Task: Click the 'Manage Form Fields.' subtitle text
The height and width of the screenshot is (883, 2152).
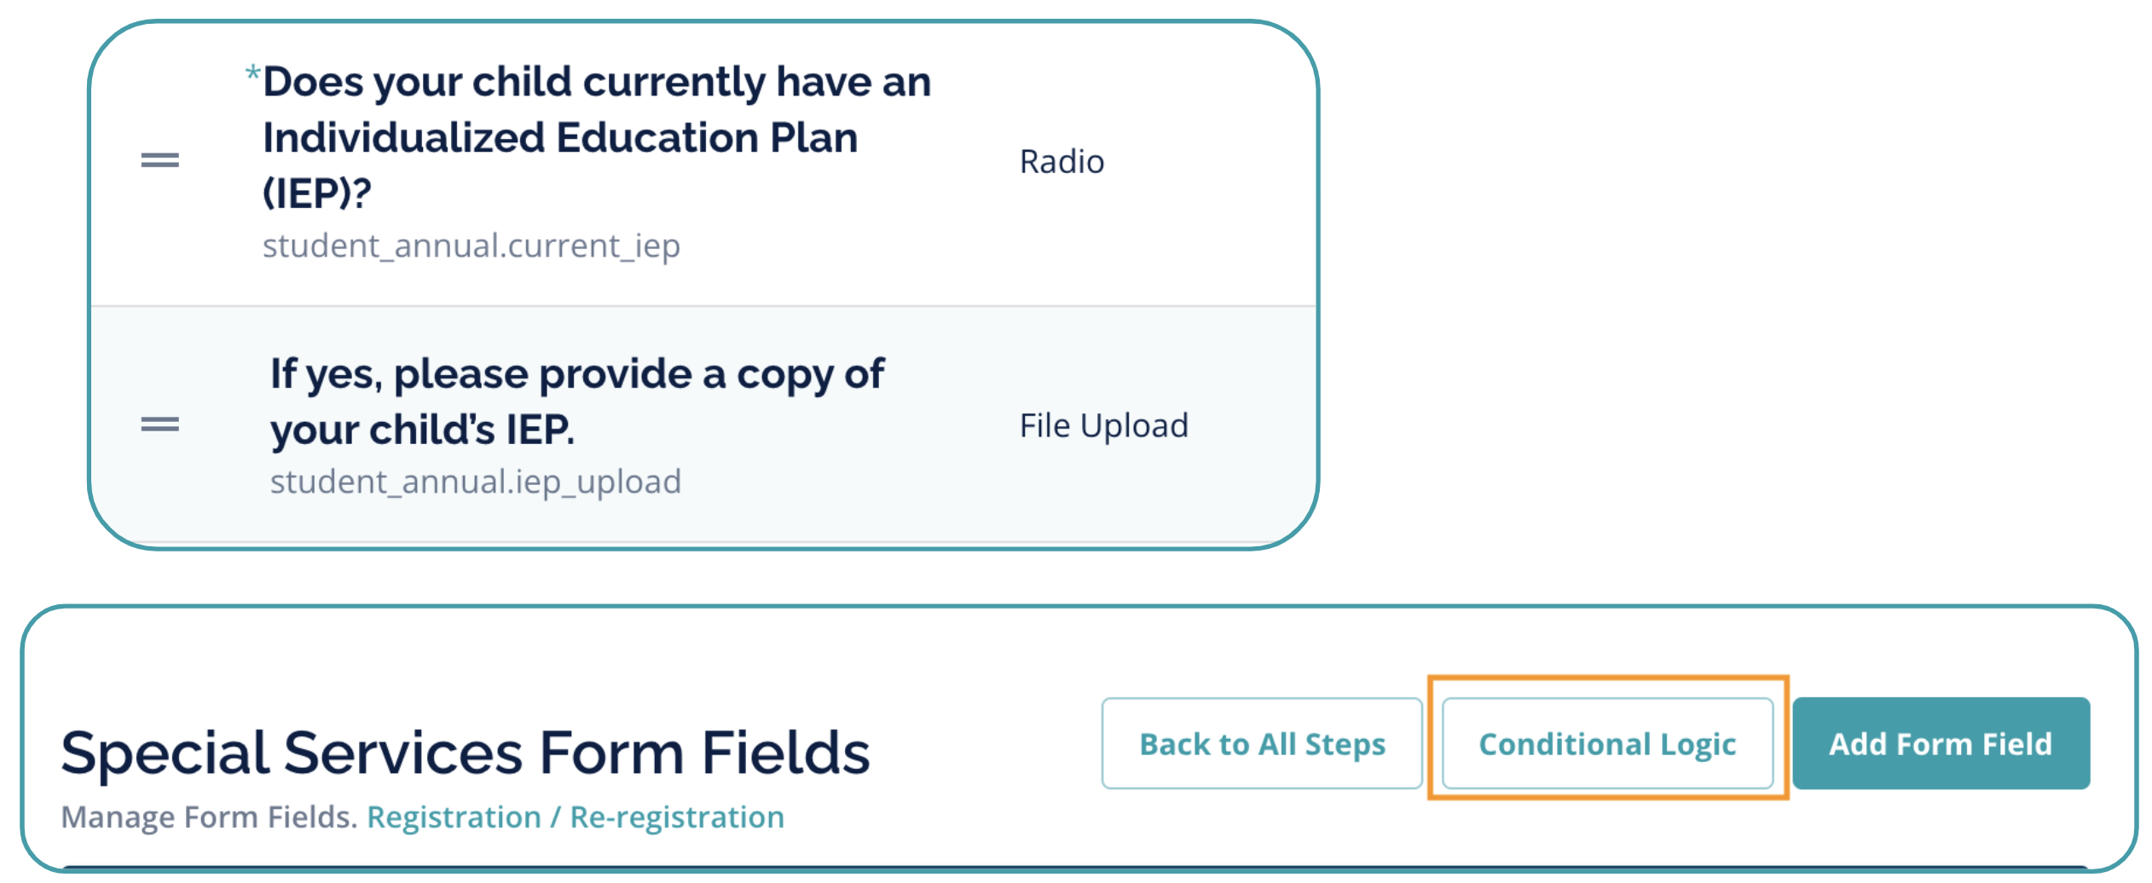Action: (209, 817)
